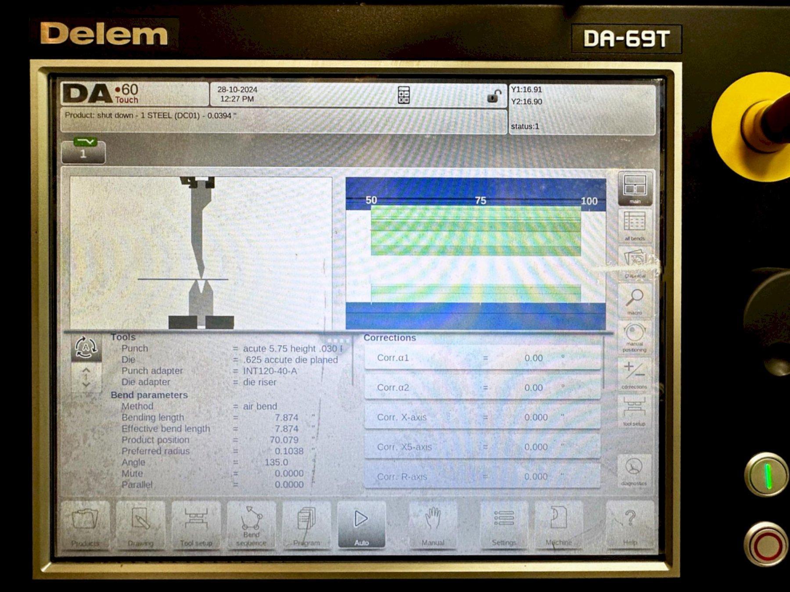Show the all bends table view
Viewport: 790px width, 592px height.
[x=635, y=226]
